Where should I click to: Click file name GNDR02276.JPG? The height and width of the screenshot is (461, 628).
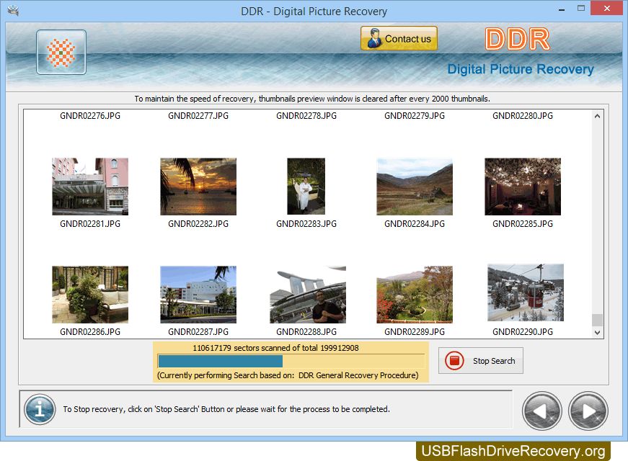coord(90,116)
